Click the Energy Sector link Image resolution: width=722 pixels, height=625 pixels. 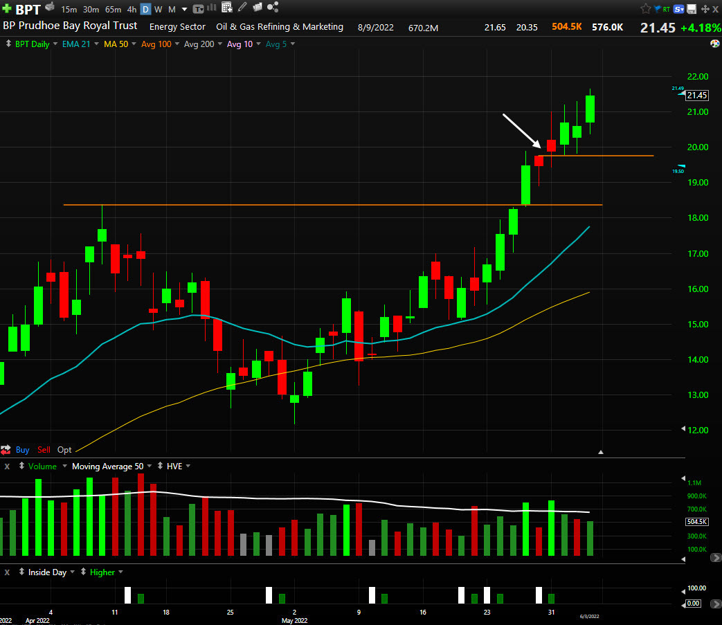click(x=177, y=27)
